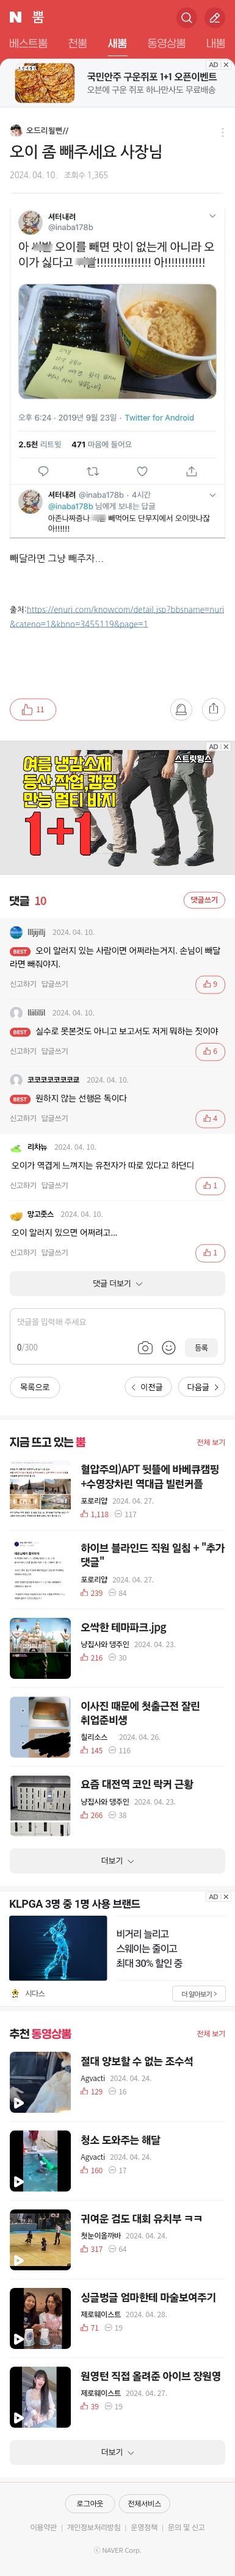This screenshot has height=2576, width=235.
Task: Switch to the 동영상뿜 tab
Action: pyautogui.click(x=166, y=44)
